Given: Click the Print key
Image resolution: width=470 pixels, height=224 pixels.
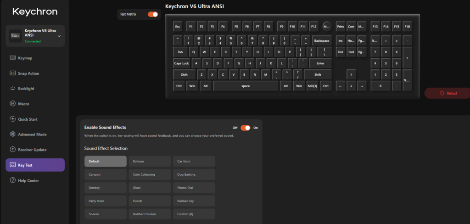Looking at the screenshot, I should tap(340, 26).
